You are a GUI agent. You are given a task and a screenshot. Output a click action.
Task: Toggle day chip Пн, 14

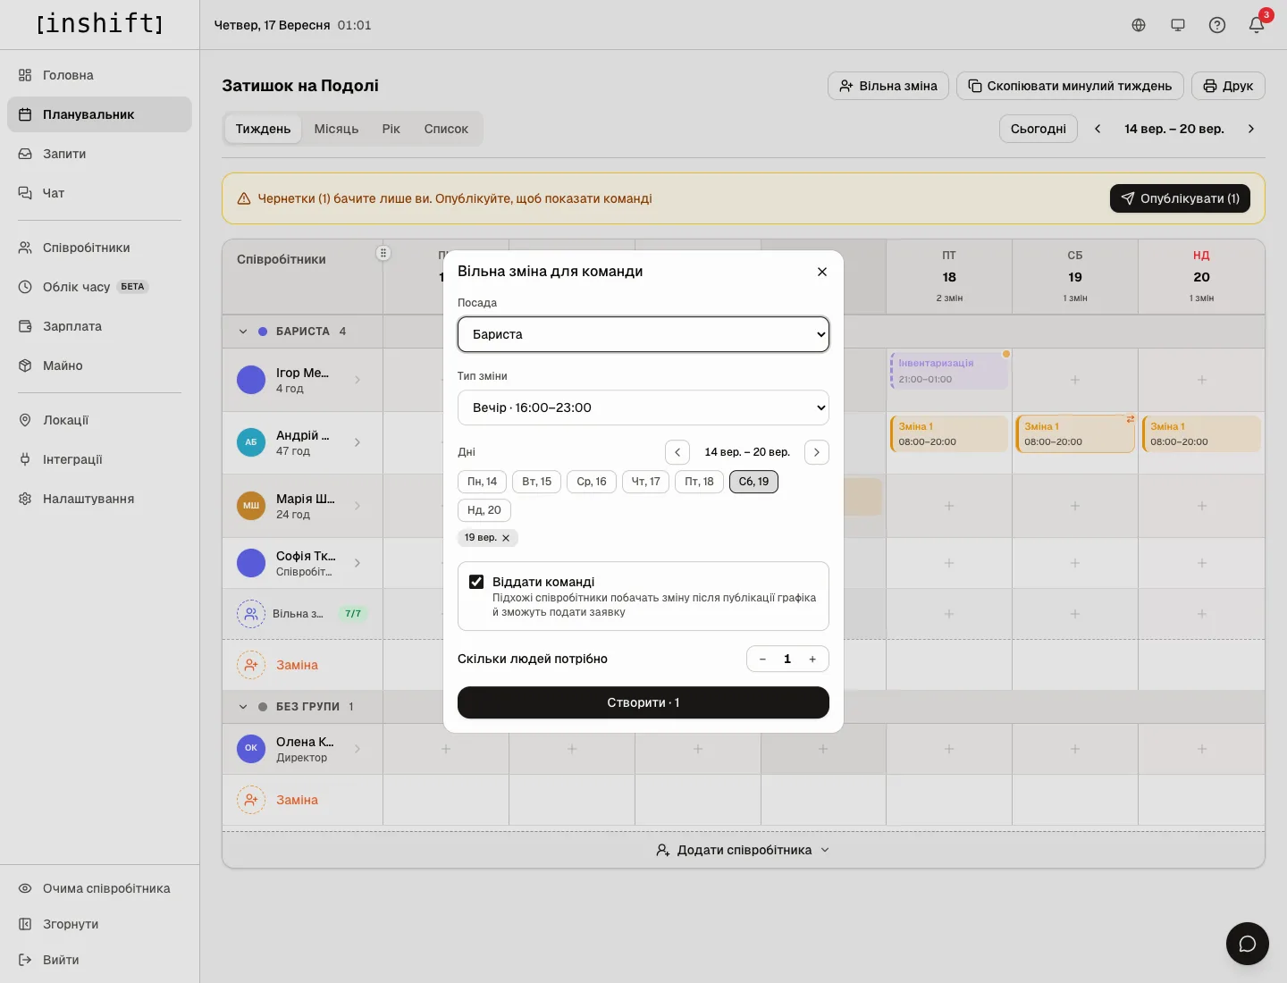pos(483,482)
